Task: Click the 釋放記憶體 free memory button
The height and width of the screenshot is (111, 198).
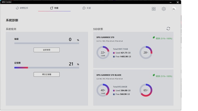Action: point(46,74)
